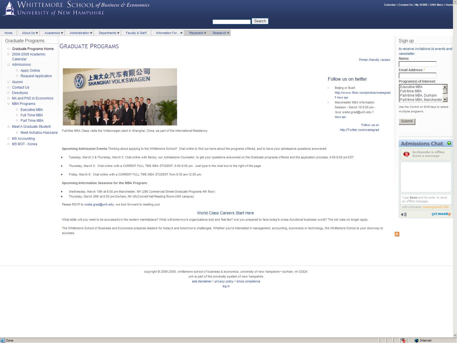Mute the Admissions Chat sound speaker icon

click(x=404, y=214)
